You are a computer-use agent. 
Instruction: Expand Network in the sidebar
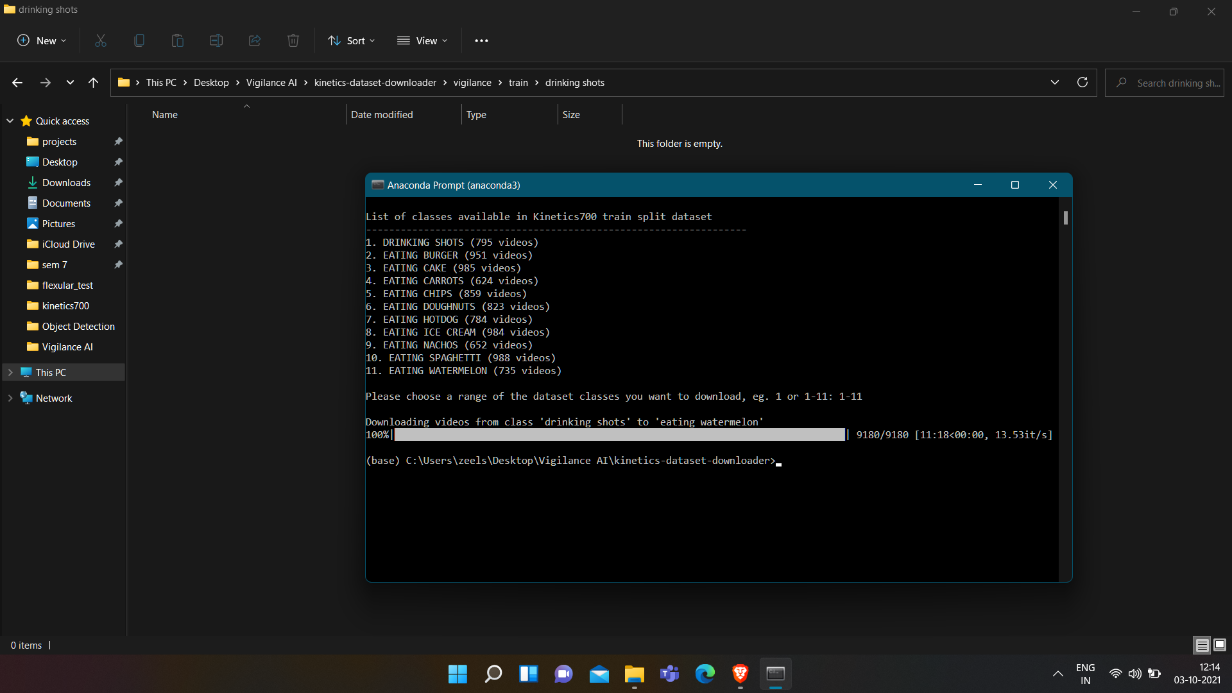pyautogui.click(x=10, y=398)
